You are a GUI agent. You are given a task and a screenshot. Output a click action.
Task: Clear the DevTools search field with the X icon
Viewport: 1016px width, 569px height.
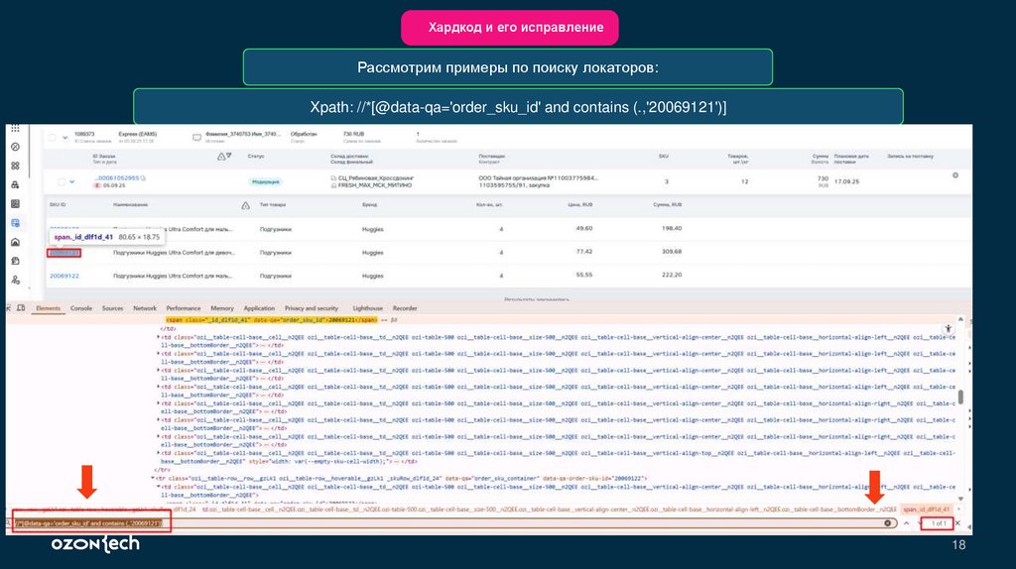886,521
